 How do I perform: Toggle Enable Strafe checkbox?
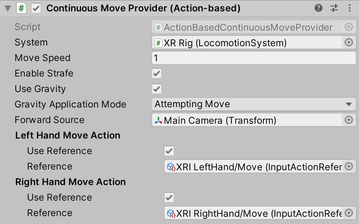(156, 73)
